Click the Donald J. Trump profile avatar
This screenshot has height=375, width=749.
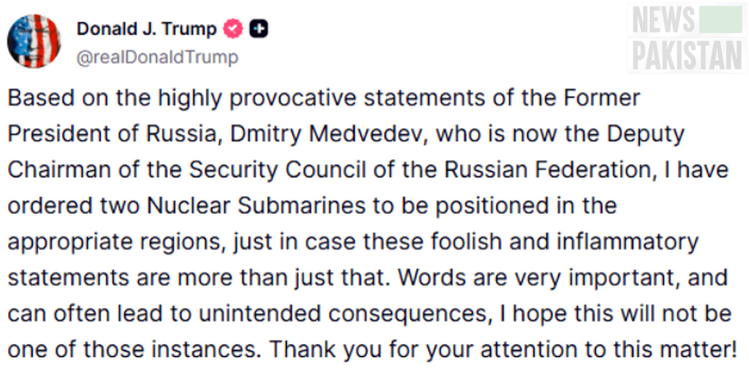[x=34, y=41]
